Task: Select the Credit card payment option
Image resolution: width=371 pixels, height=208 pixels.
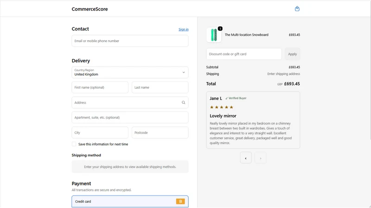Action: click(x=130, y=202)
